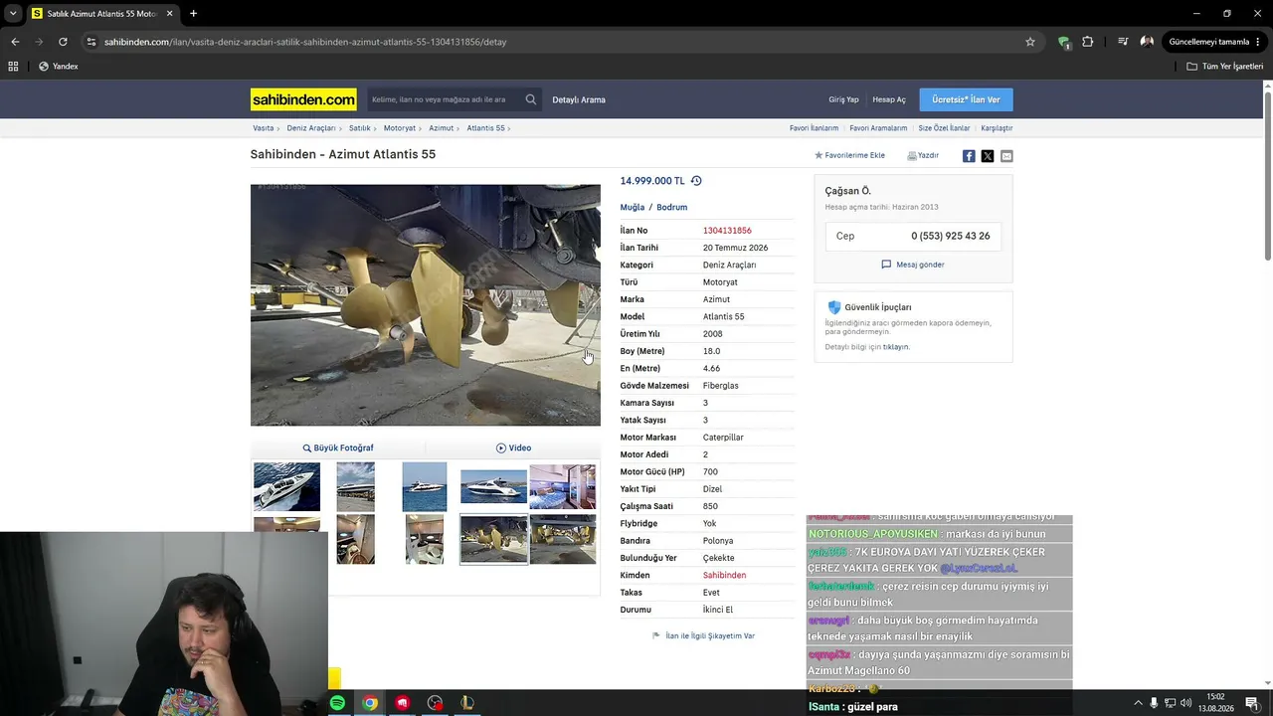Open the Favori Aramalarım link
The height and width of the screenshot is (716, 1273).
tap(878, 128)
